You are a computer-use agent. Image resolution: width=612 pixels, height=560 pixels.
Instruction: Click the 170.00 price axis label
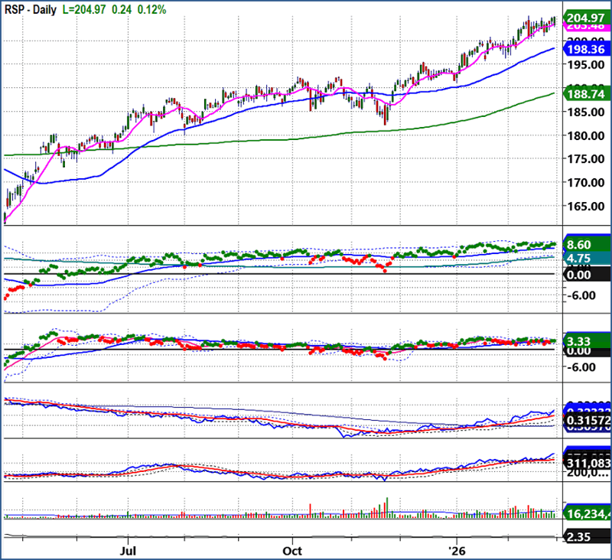[x=585, y=183]
